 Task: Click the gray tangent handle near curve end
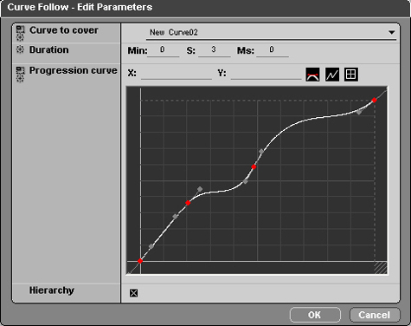point(359,112)
